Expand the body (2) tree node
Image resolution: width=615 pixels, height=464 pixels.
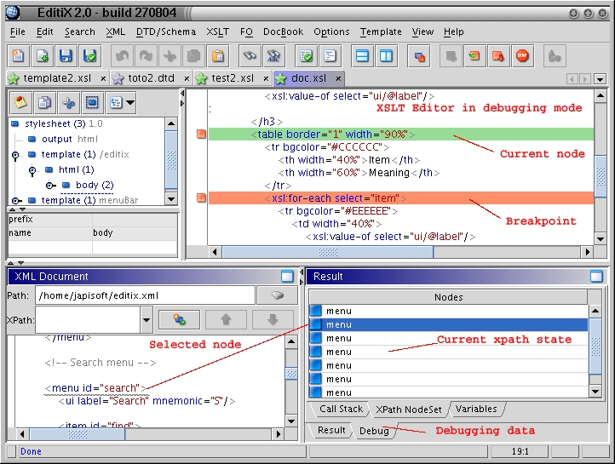pos(50,185)
